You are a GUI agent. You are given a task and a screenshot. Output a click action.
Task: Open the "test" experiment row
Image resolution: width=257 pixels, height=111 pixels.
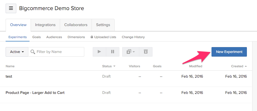(x=126, y=79)
